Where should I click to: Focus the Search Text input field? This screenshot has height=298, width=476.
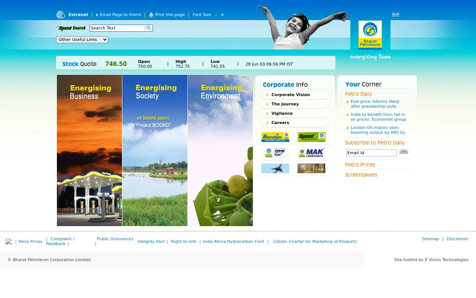tap(117, 28)
